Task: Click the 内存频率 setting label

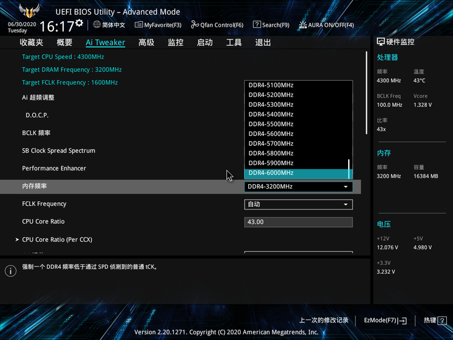Action: [34, 186]
